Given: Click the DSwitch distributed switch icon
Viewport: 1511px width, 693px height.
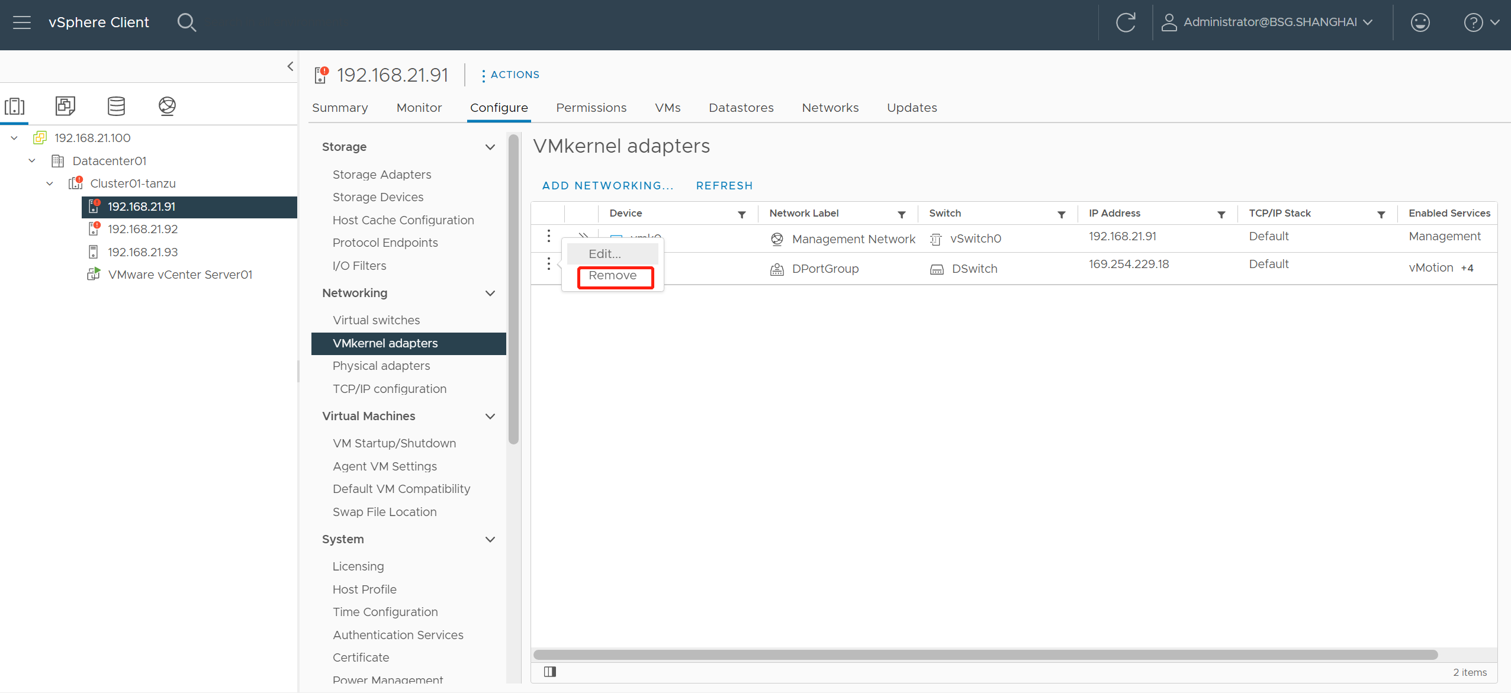Looking at the screenshot, I should (x=937, y=268).
